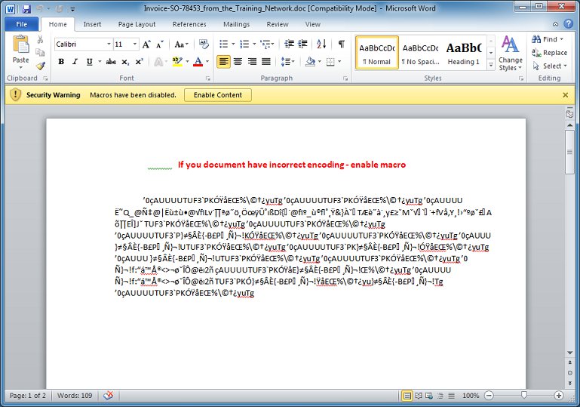
Task: Switch to the Mailings tab
Action: (x=235, y=24)
